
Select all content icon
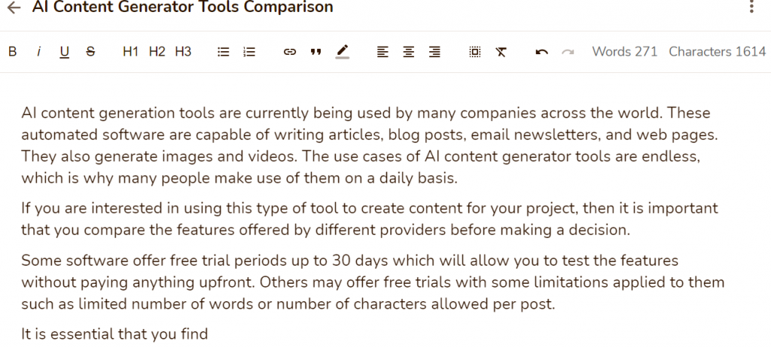(475, 52)
